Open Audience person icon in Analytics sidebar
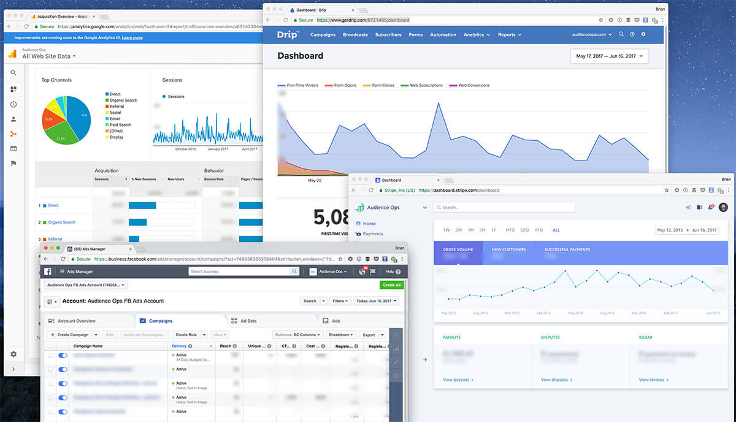The image size is (736, 422). pyautogui.click(x=13, y=119)
